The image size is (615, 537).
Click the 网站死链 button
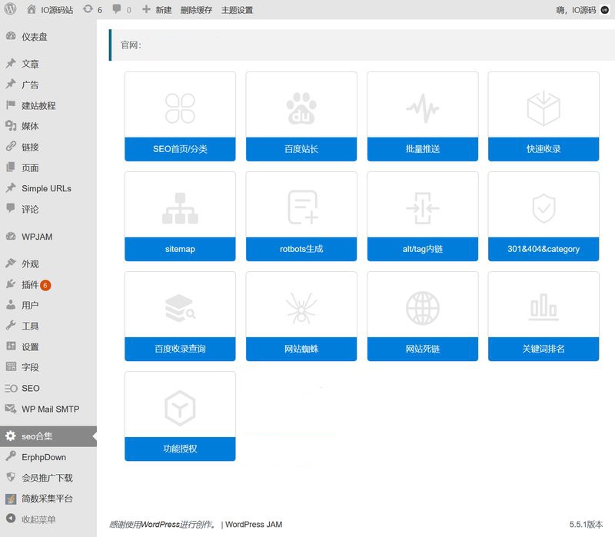[422, 349]
